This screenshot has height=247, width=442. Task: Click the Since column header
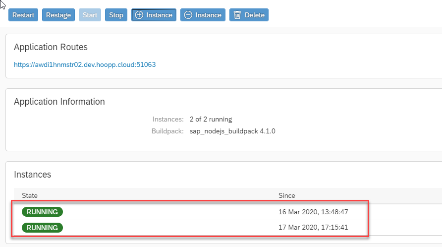287,195
